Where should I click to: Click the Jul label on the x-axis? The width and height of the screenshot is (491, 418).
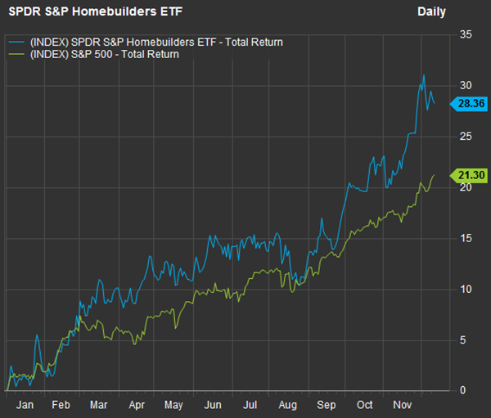coord(250,405)
